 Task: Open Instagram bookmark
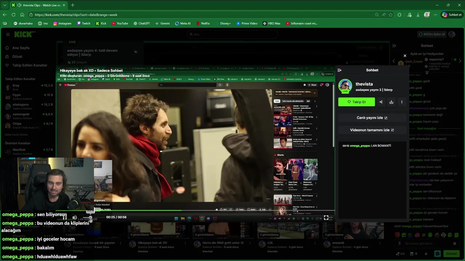62,24
